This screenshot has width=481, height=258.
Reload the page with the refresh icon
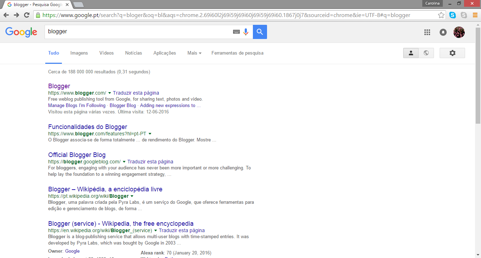pos(27,15)
